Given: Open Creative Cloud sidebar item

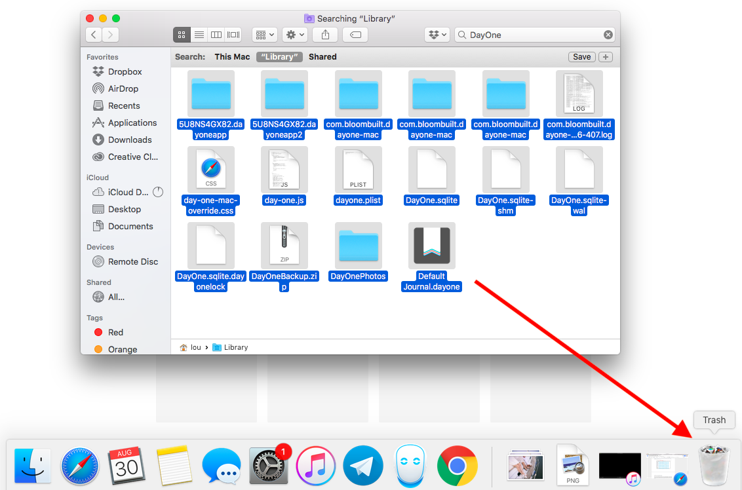Looking at the screenshot, I should (125, 157).
